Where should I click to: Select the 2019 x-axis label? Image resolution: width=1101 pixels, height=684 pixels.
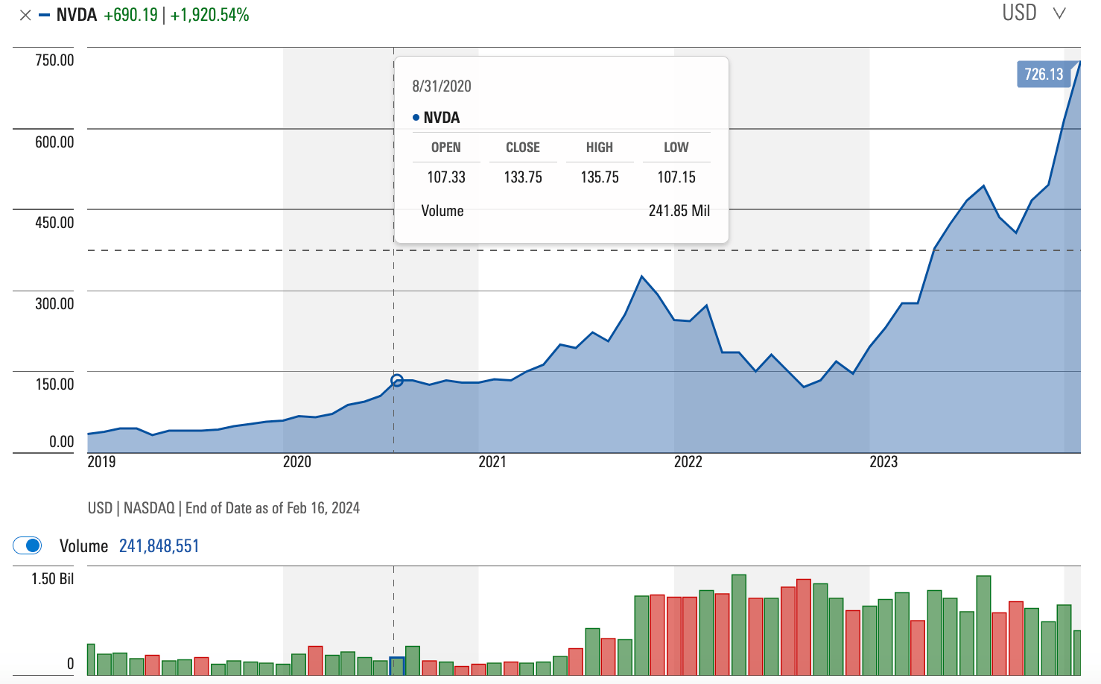[x=101, y=461]
